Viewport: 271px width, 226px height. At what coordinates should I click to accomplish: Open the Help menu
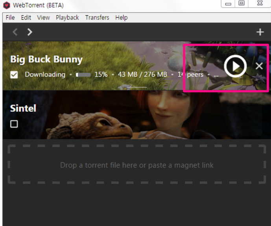pos(121,17)
